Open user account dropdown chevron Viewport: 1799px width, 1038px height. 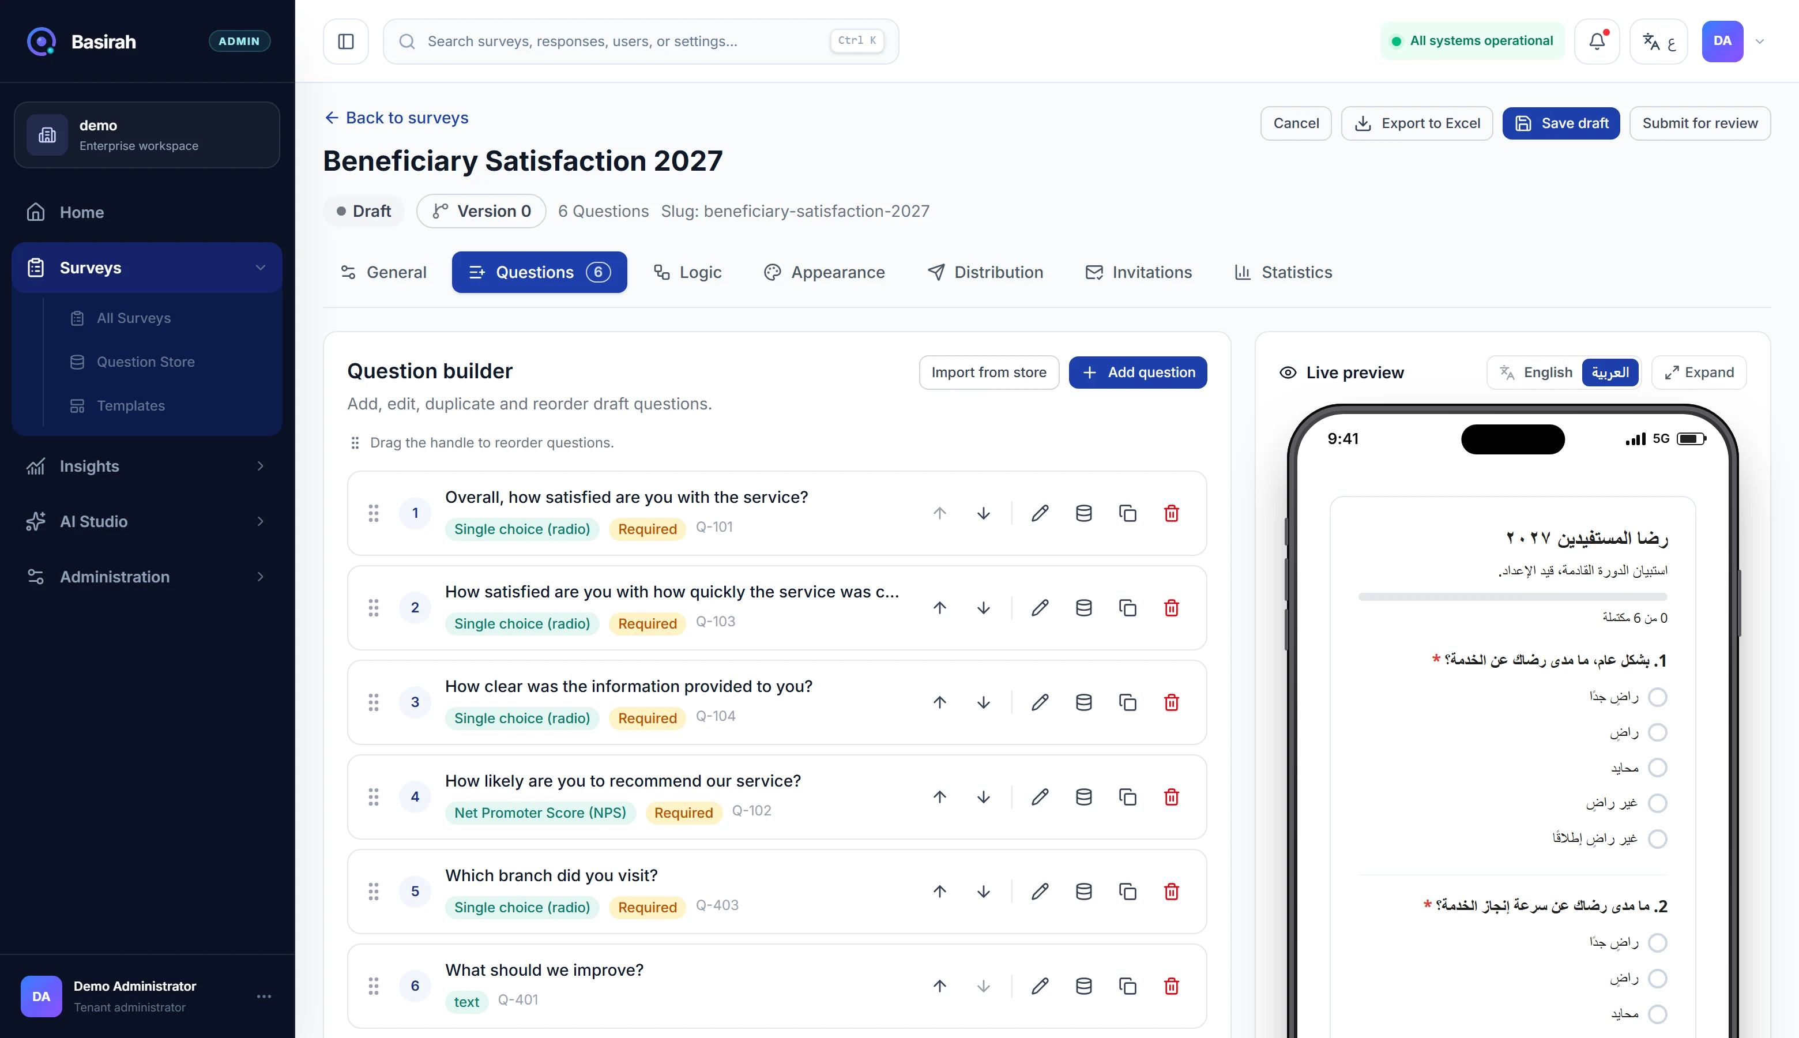1760,42
